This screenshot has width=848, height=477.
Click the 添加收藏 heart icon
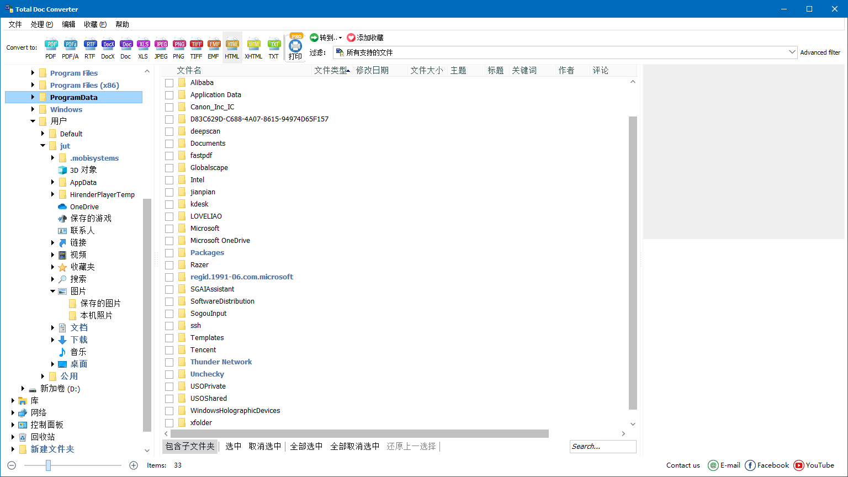[x=351, y=38]
